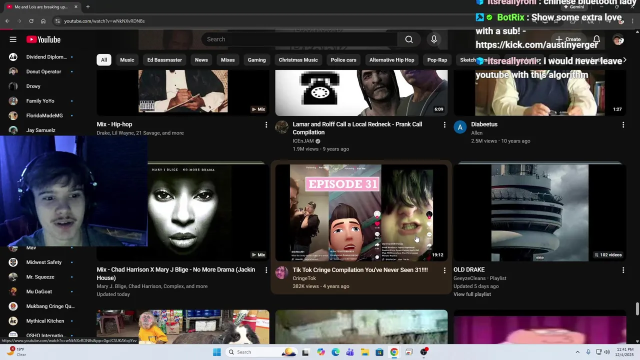Open more options for Diabeetus video
This screenshot has width=640, height=360.
(x=623, y=124)
